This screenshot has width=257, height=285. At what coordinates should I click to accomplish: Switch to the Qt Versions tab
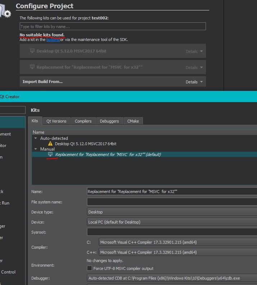pyautogui.click(x=56, y=121)
